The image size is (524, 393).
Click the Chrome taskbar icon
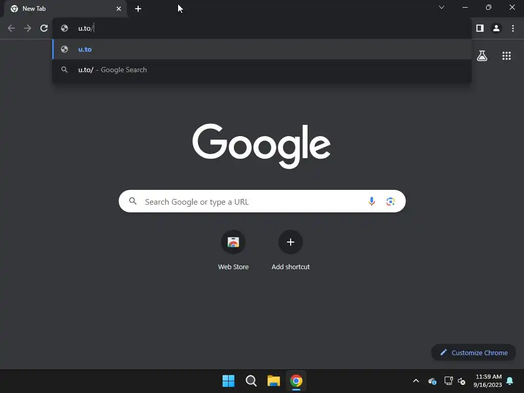click(x=296, y=381)
